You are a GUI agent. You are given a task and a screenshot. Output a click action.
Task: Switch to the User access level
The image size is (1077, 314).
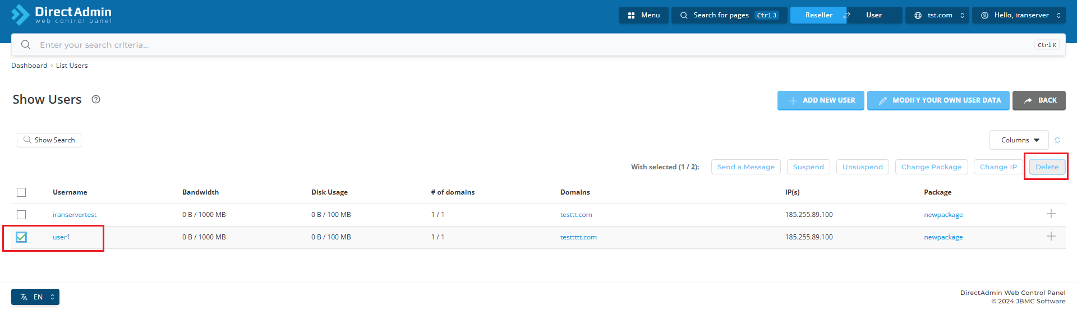873,15
